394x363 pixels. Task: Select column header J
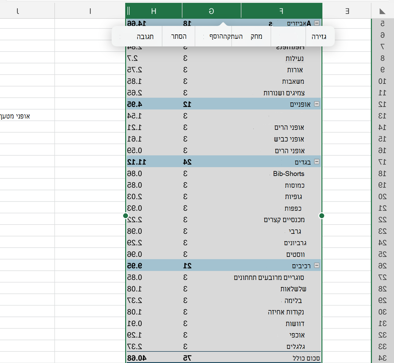[x=18, y=11]
